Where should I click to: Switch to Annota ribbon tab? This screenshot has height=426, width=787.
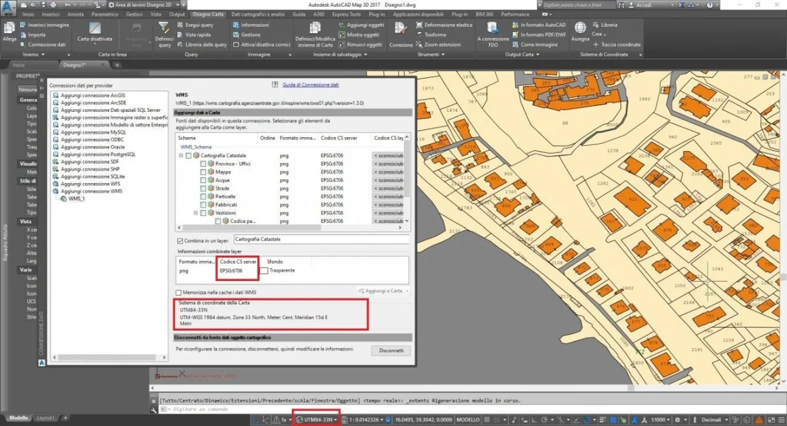click(75, 15)
